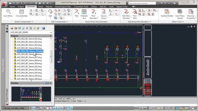Switch to the Home ribbon tab
The image size is (198, 111).
coord(12,6)
